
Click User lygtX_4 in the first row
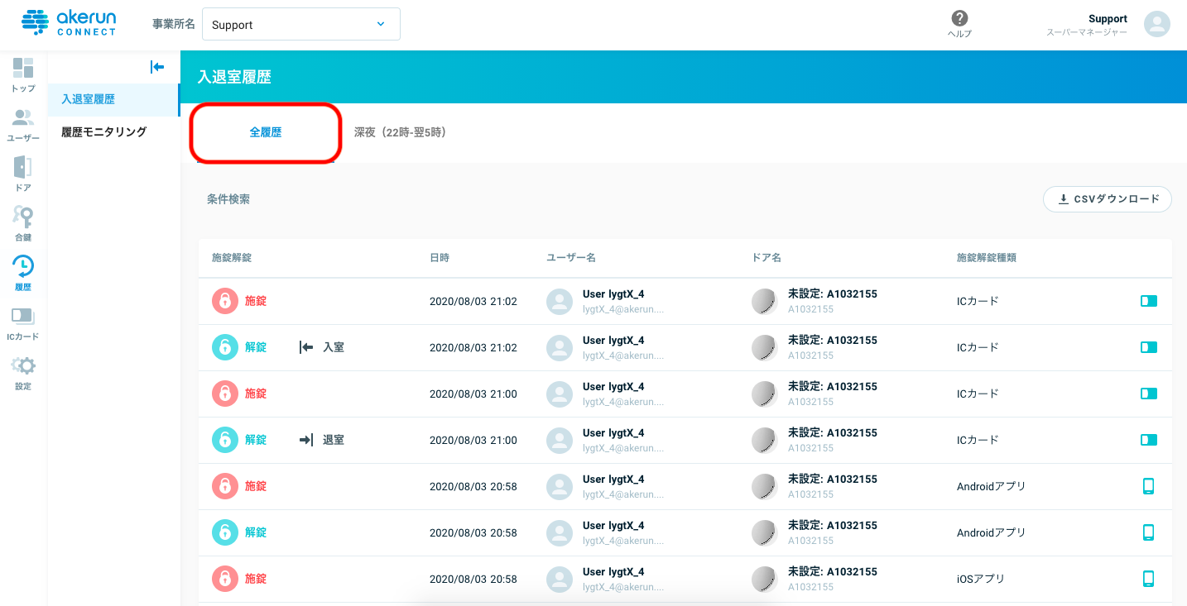[613, 293]
